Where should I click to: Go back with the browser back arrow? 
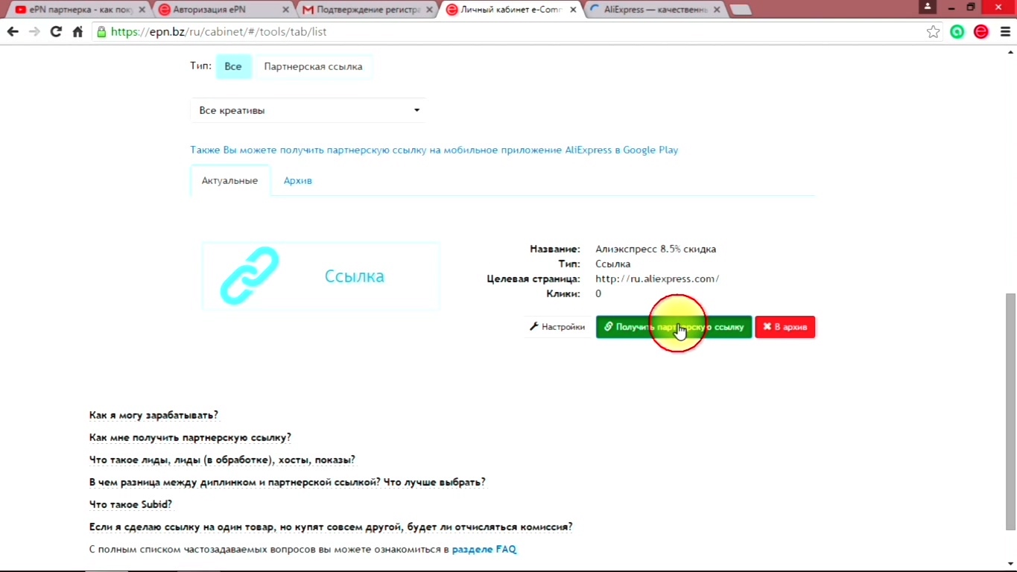[13, 32]
